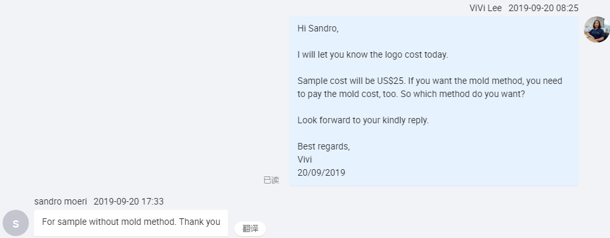Open ViVi Lee's profile photo avatar
610x238 pixels.
596,30
